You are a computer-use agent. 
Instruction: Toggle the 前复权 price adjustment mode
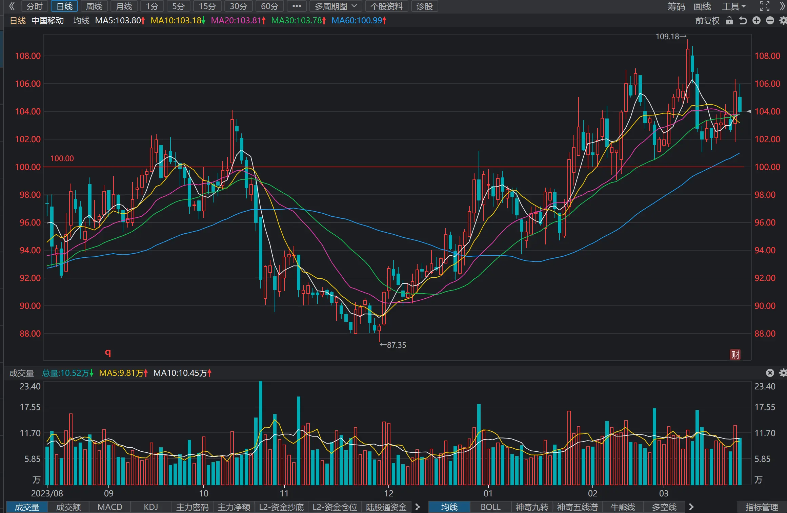pyautogui.click(x=707, y=21)
